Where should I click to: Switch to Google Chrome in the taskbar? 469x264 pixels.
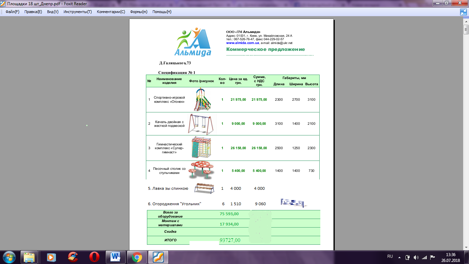[x=137, y=257]
